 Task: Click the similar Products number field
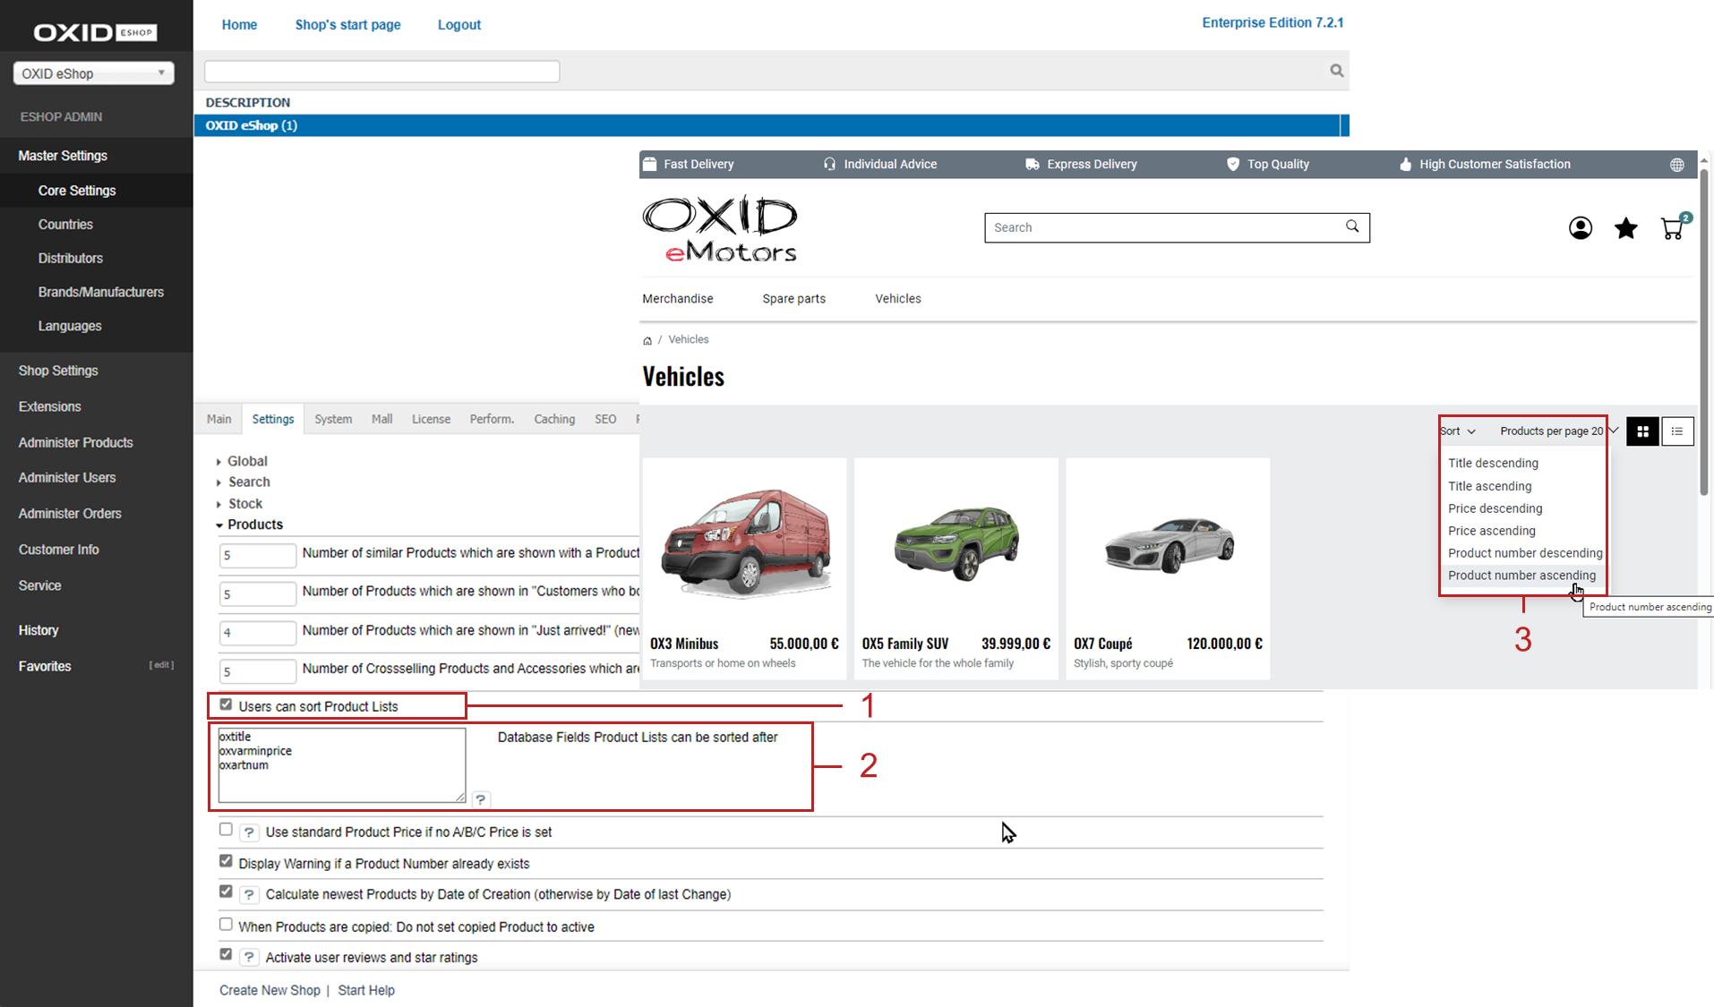click(258, 556)
